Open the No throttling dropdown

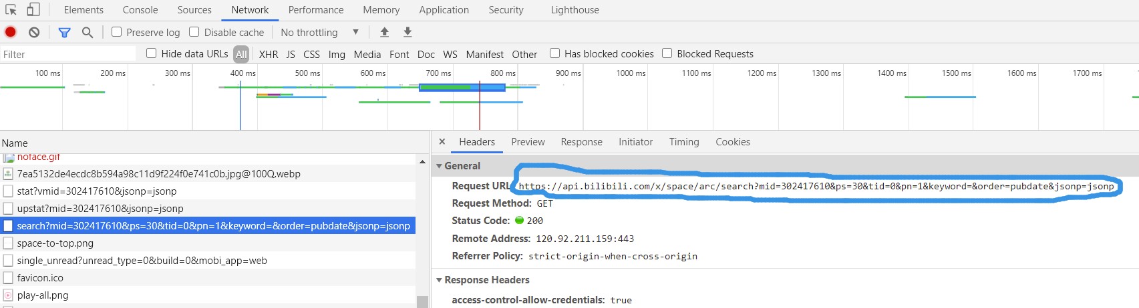coord(319,32)
